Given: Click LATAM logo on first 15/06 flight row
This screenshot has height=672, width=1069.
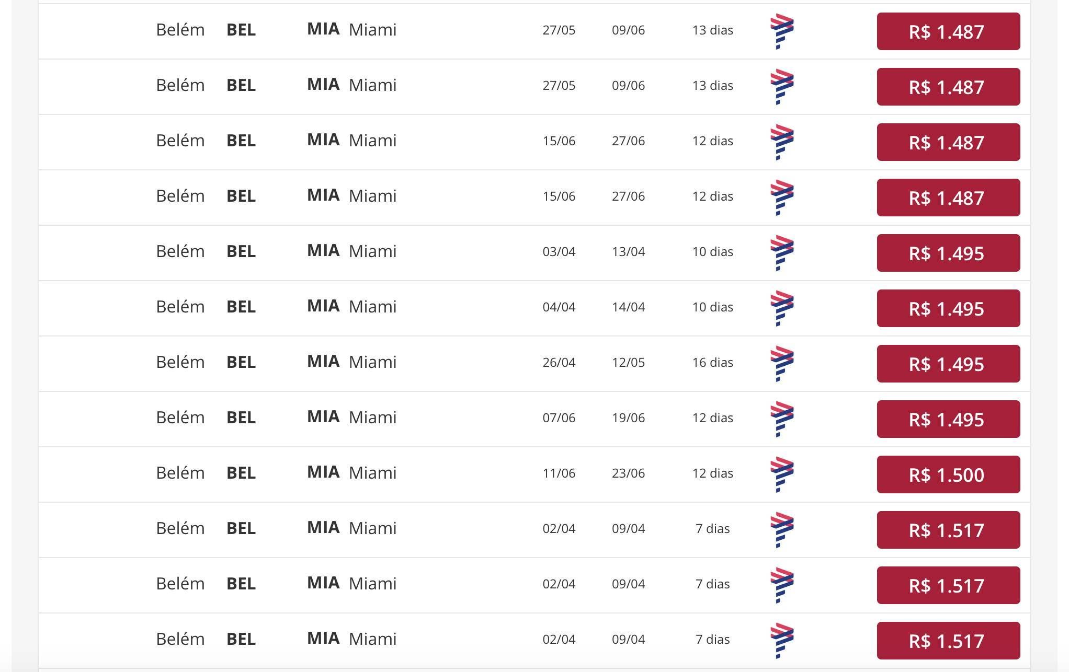Looking at the screenshot, I should coord(782,142).
